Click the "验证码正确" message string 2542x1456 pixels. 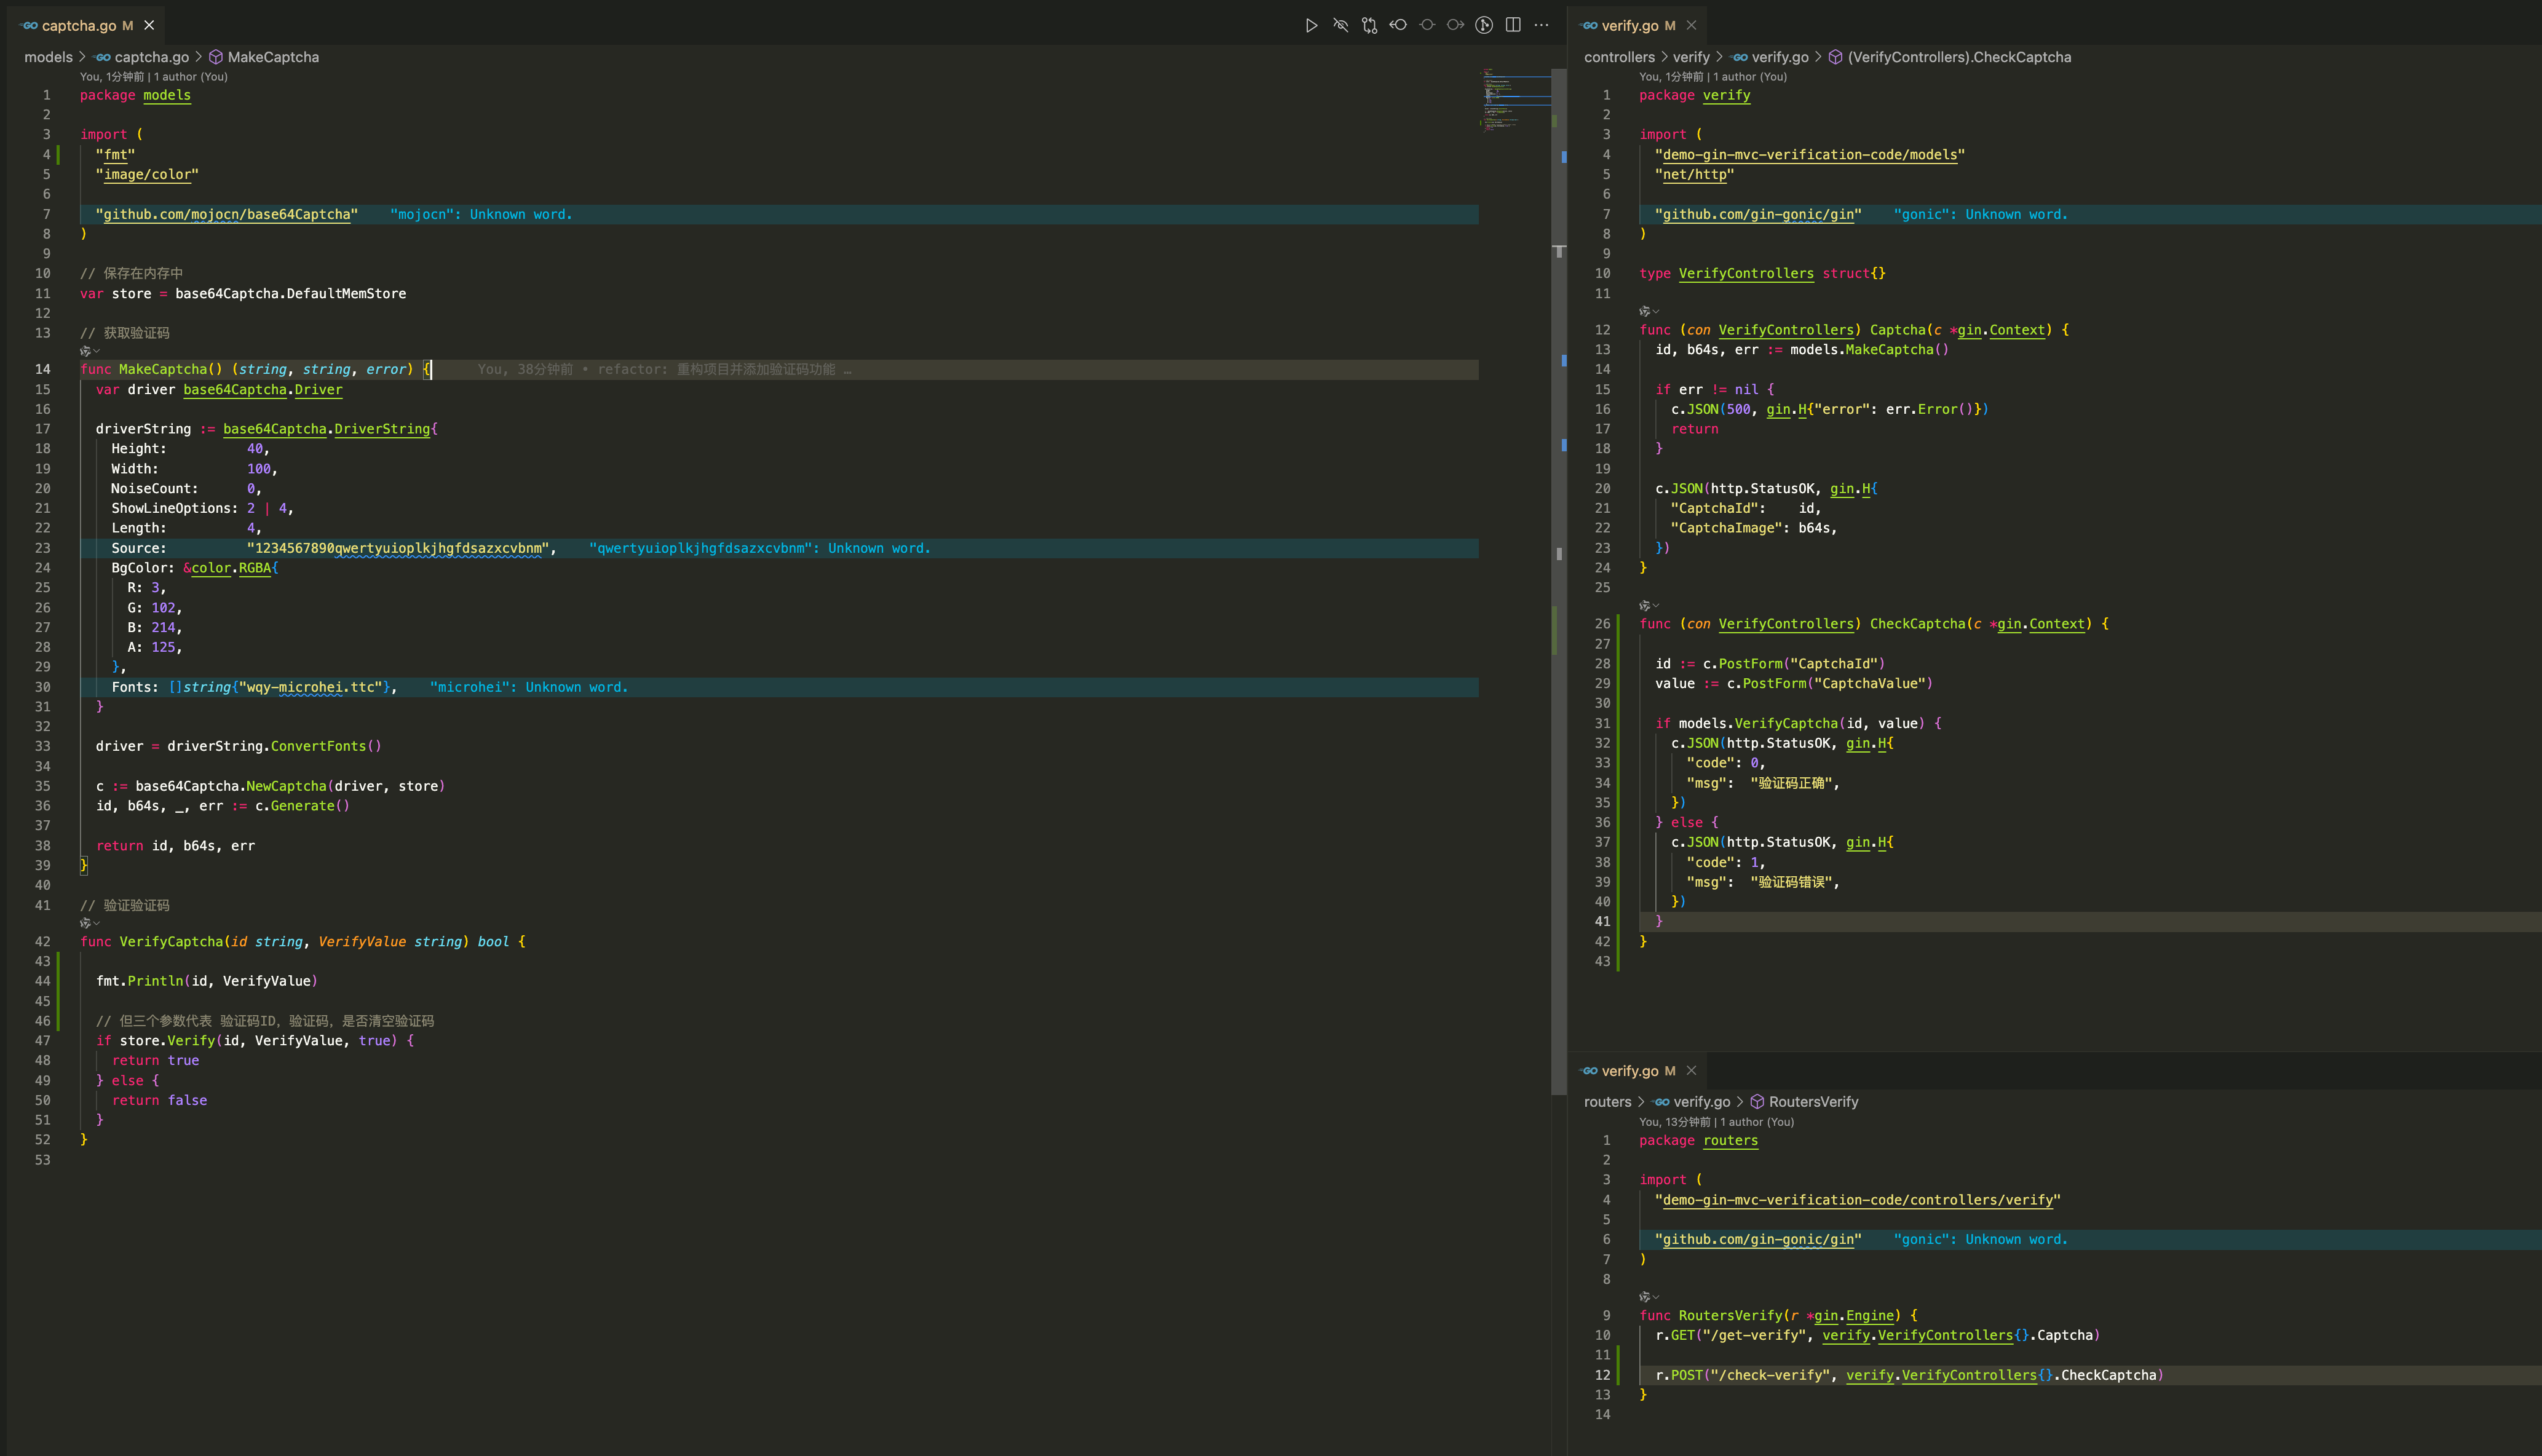click(x=1791, y=783)
